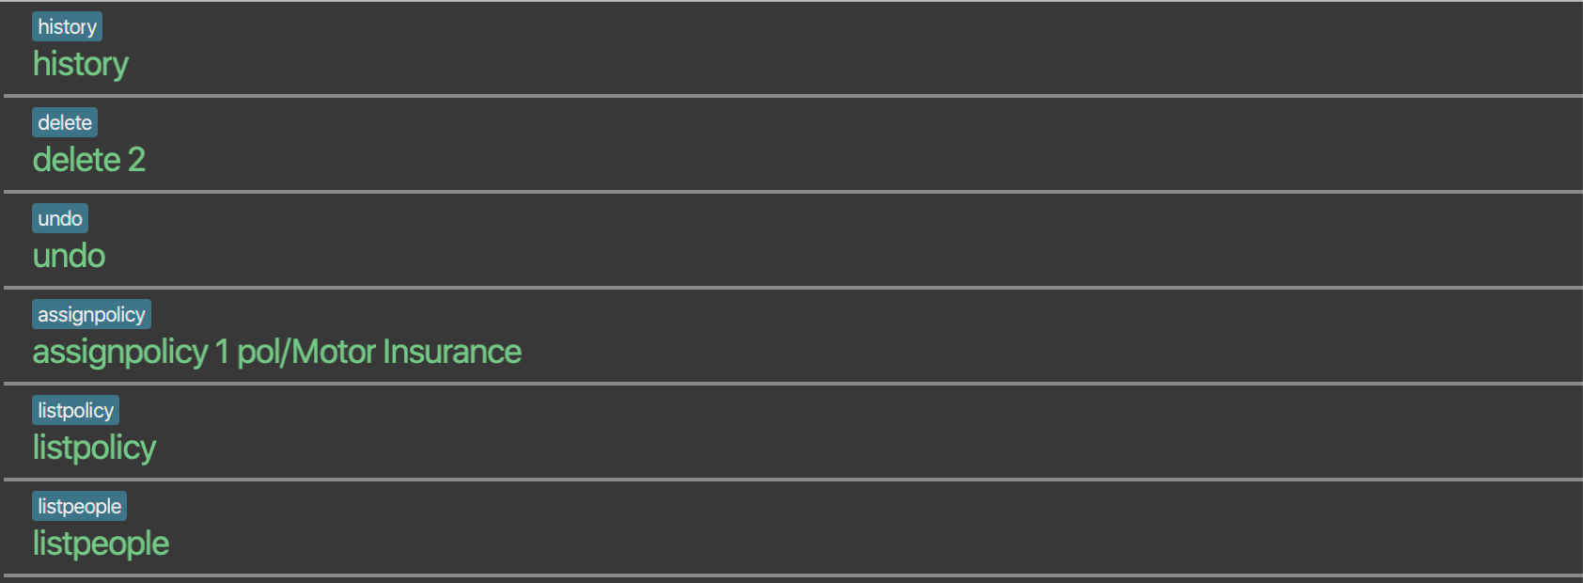Select the 'assignpolicy 1 pol/Motor Insurance' command

click(x=276, y=352)
